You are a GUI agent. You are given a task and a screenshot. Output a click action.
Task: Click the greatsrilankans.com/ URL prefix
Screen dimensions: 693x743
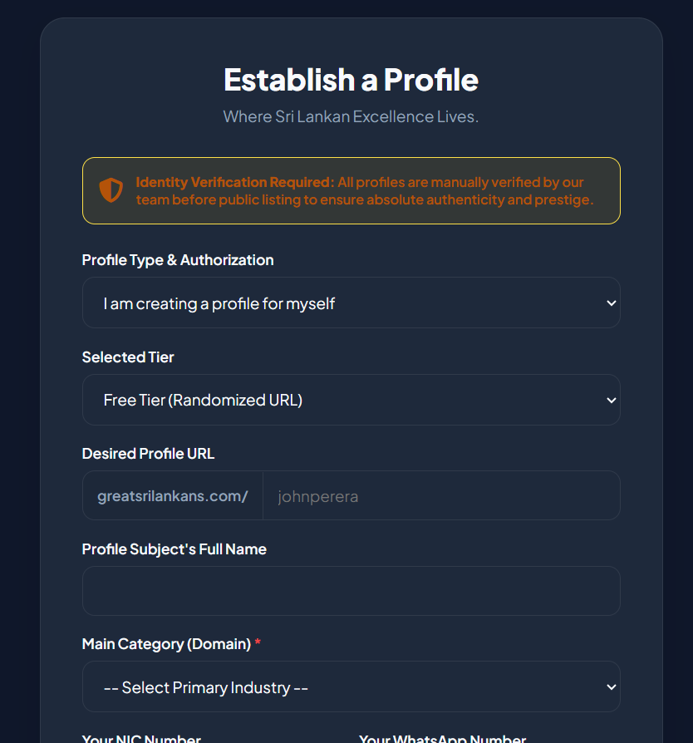[x=173, y=496]
